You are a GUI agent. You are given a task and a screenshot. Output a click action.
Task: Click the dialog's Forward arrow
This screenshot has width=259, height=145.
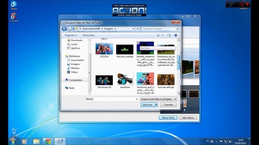[x=70, y=29]
